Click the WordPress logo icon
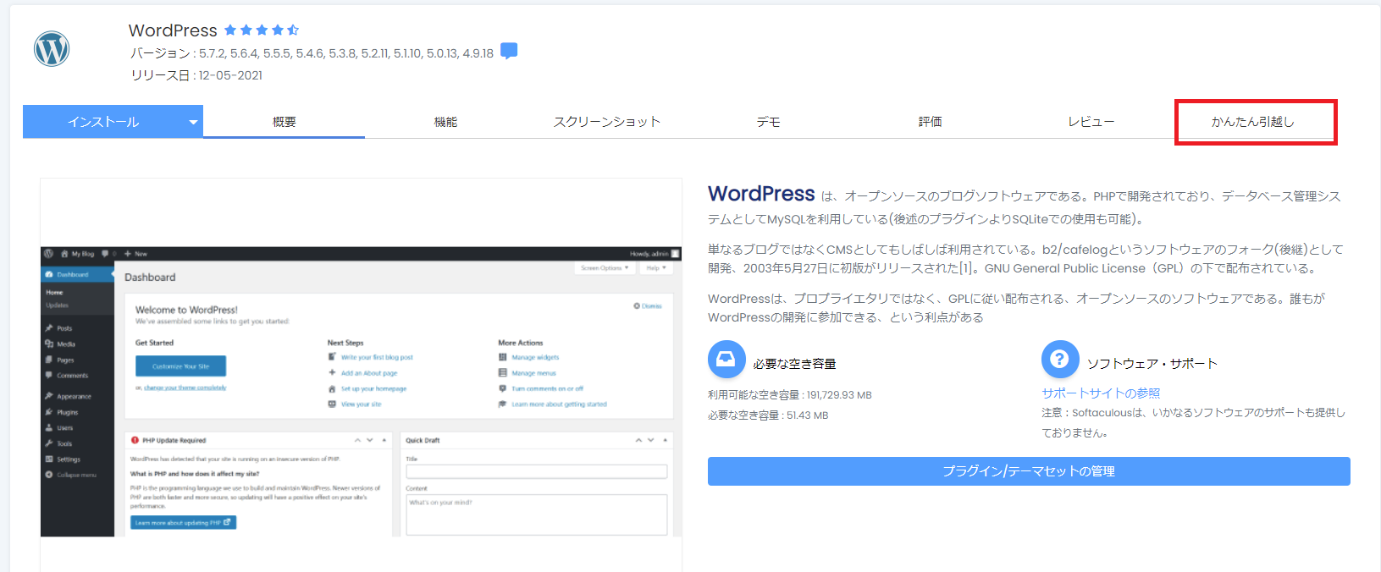The width and height of the screenshot is (1381, 572). tap(52, 49)
